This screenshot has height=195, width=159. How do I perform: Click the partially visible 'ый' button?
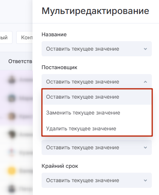click(x=6, y=37)
